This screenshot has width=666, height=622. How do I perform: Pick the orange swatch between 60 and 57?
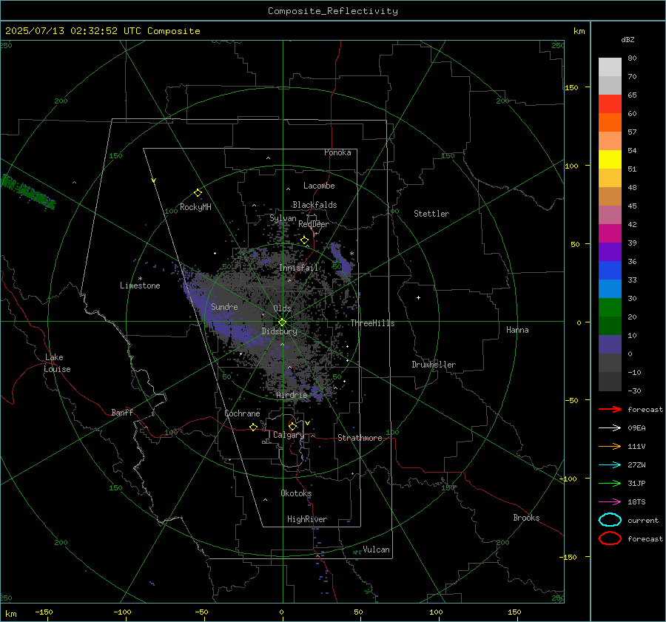tap(610, 123)
